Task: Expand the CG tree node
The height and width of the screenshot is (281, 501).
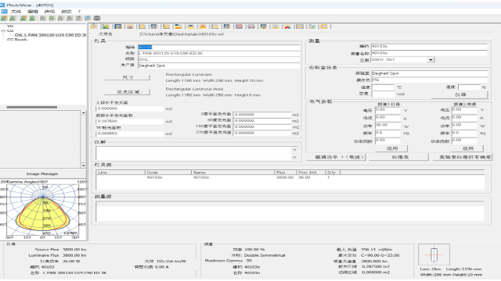Action: (3, 30)
